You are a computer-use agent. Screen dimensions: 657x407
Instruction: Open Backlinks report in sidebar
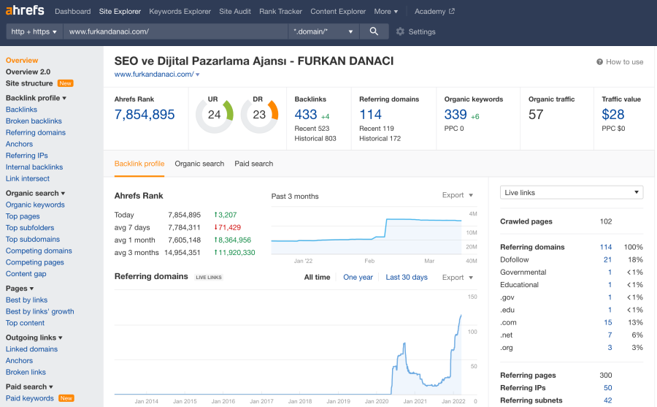21,110
